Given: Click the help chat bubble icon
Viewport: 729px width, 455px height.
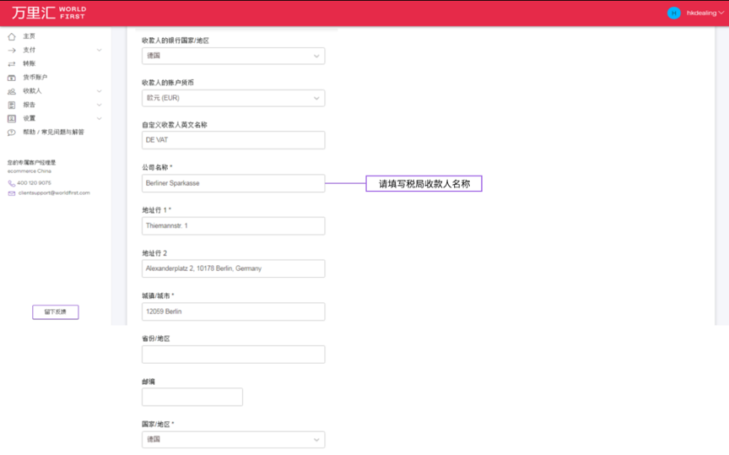Looking at the screenshot, I should pos(12,133).
